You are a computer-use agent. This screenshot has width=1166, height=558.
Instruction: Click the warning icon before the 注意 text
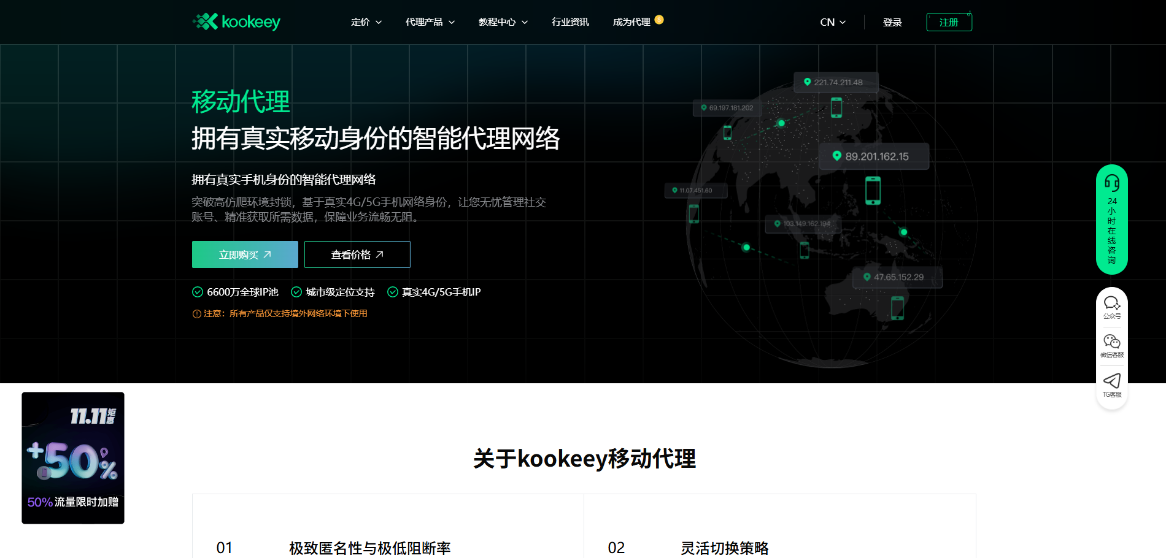pos(196,313)
